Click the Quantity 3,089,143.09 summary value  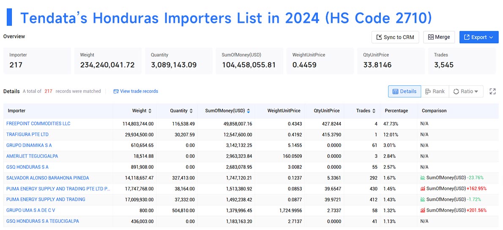(x=174, y=65)
